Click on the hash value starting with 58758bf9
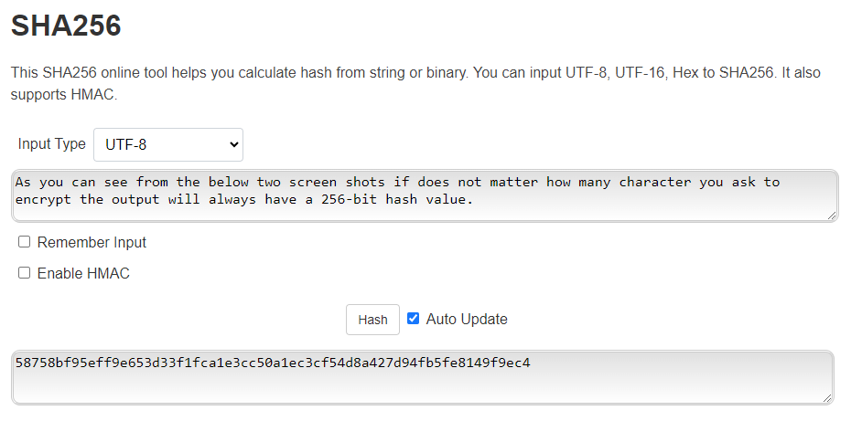The height and width of the screenshot is (421, 851). pyautogui.click(x=273, y=363)
